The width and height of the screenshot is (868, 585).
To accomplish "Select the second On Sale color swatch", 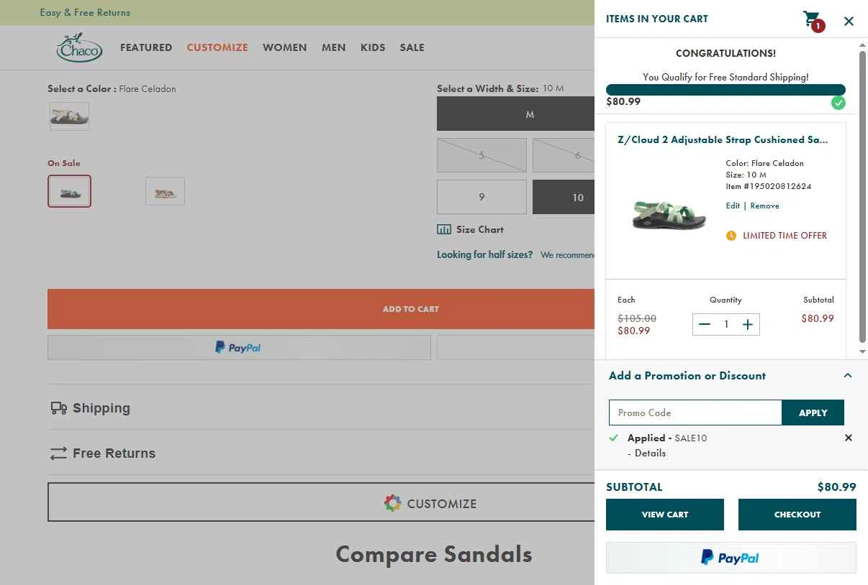I will tap(165, 191).
